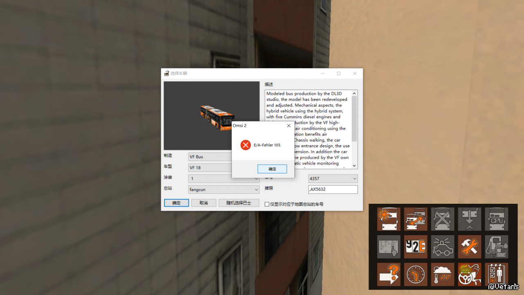The height and width of the screenshot is (295, 524).
Task: Click the arrow with question mark icon
Action: pos(389,274)
